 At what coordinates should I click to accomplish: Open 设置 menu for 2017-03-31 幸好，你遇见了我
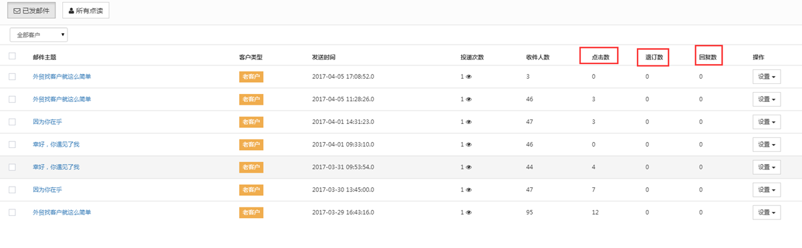pyautogui.click(x=767, y=167)
